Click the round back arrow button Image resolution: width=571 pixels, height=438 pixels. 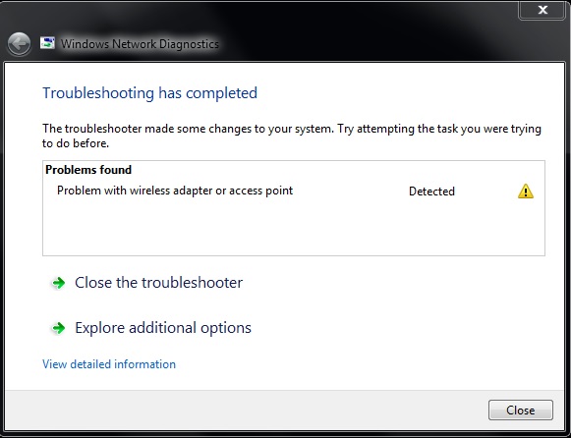coord(19,44)
